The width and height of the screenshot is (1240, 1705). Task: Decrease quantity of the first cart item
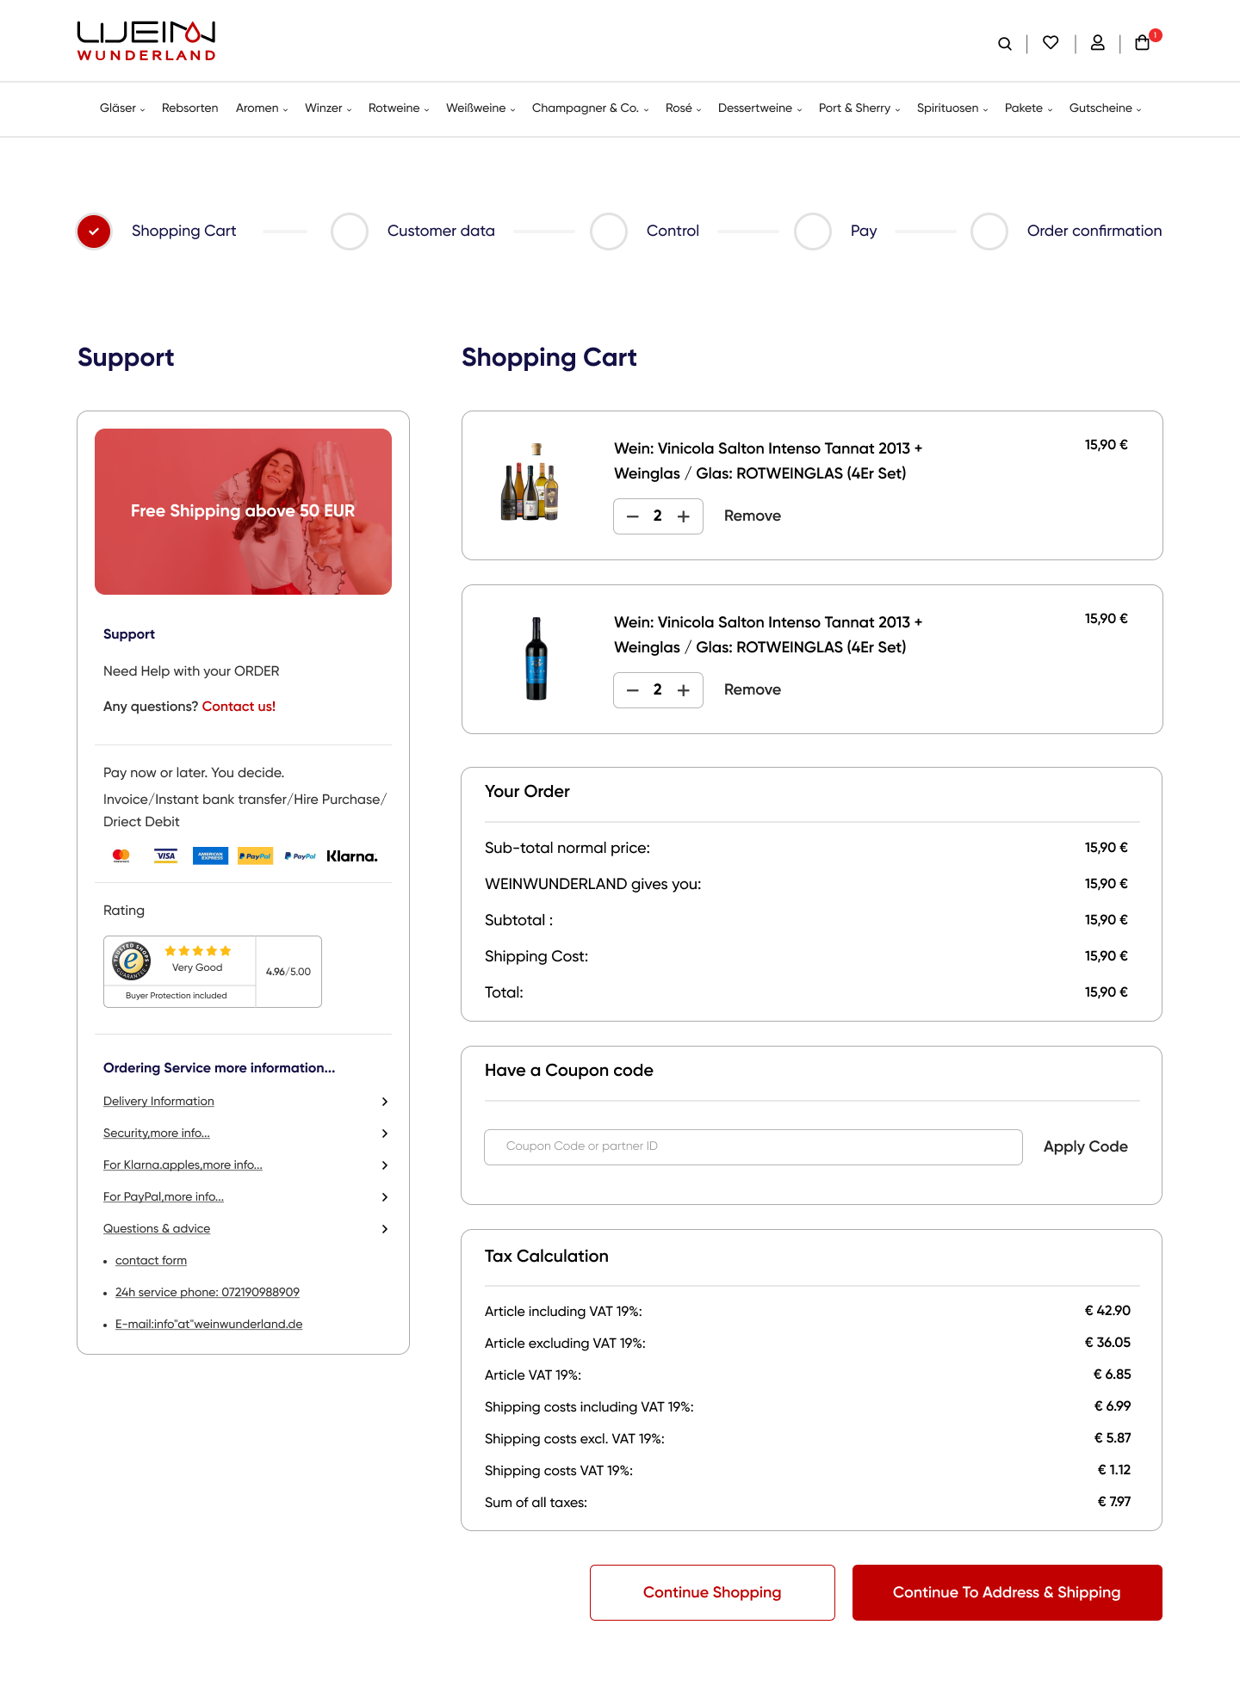click(633, 516)
